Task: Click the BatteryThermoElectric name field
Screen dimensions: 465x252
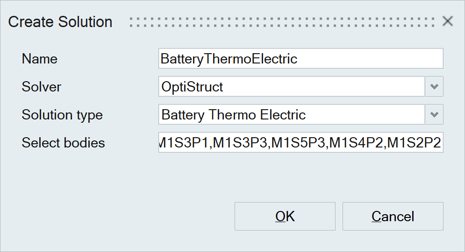Action: (300, 59)
